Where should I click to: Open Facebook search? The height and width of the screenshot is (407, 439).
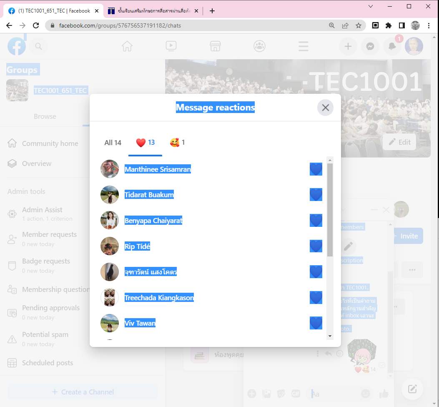tap(39, 46)
